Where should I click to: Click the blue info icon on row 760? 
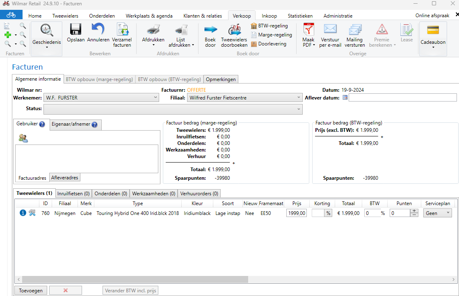click(23, 213)
